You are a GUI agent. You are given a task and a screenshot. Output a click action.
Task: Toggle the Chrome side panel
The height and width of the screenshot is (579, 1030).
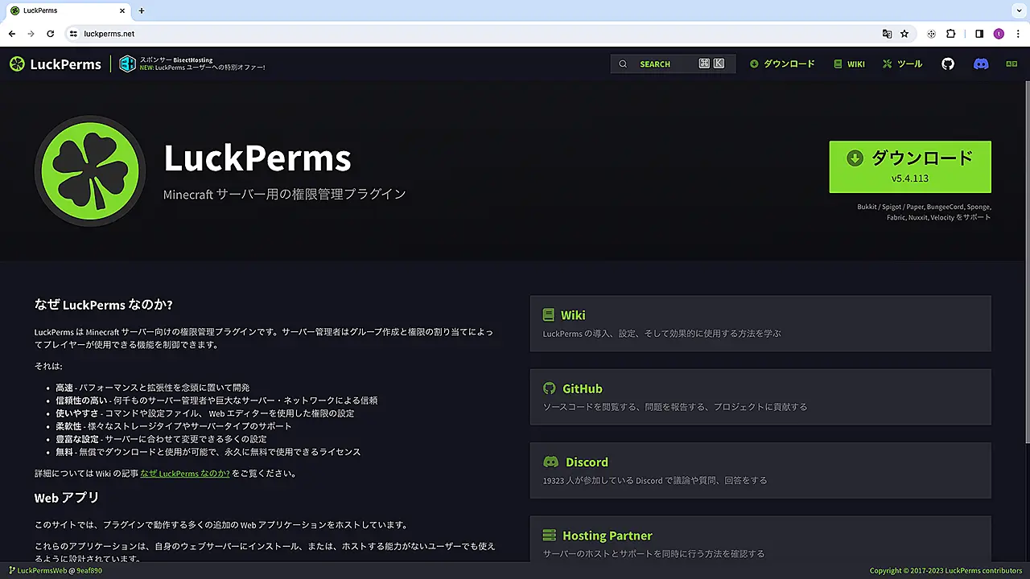(979, 34)
